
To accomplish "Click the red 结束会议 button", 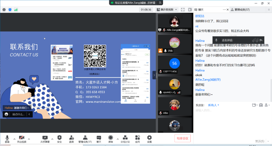I will (183, 138).
